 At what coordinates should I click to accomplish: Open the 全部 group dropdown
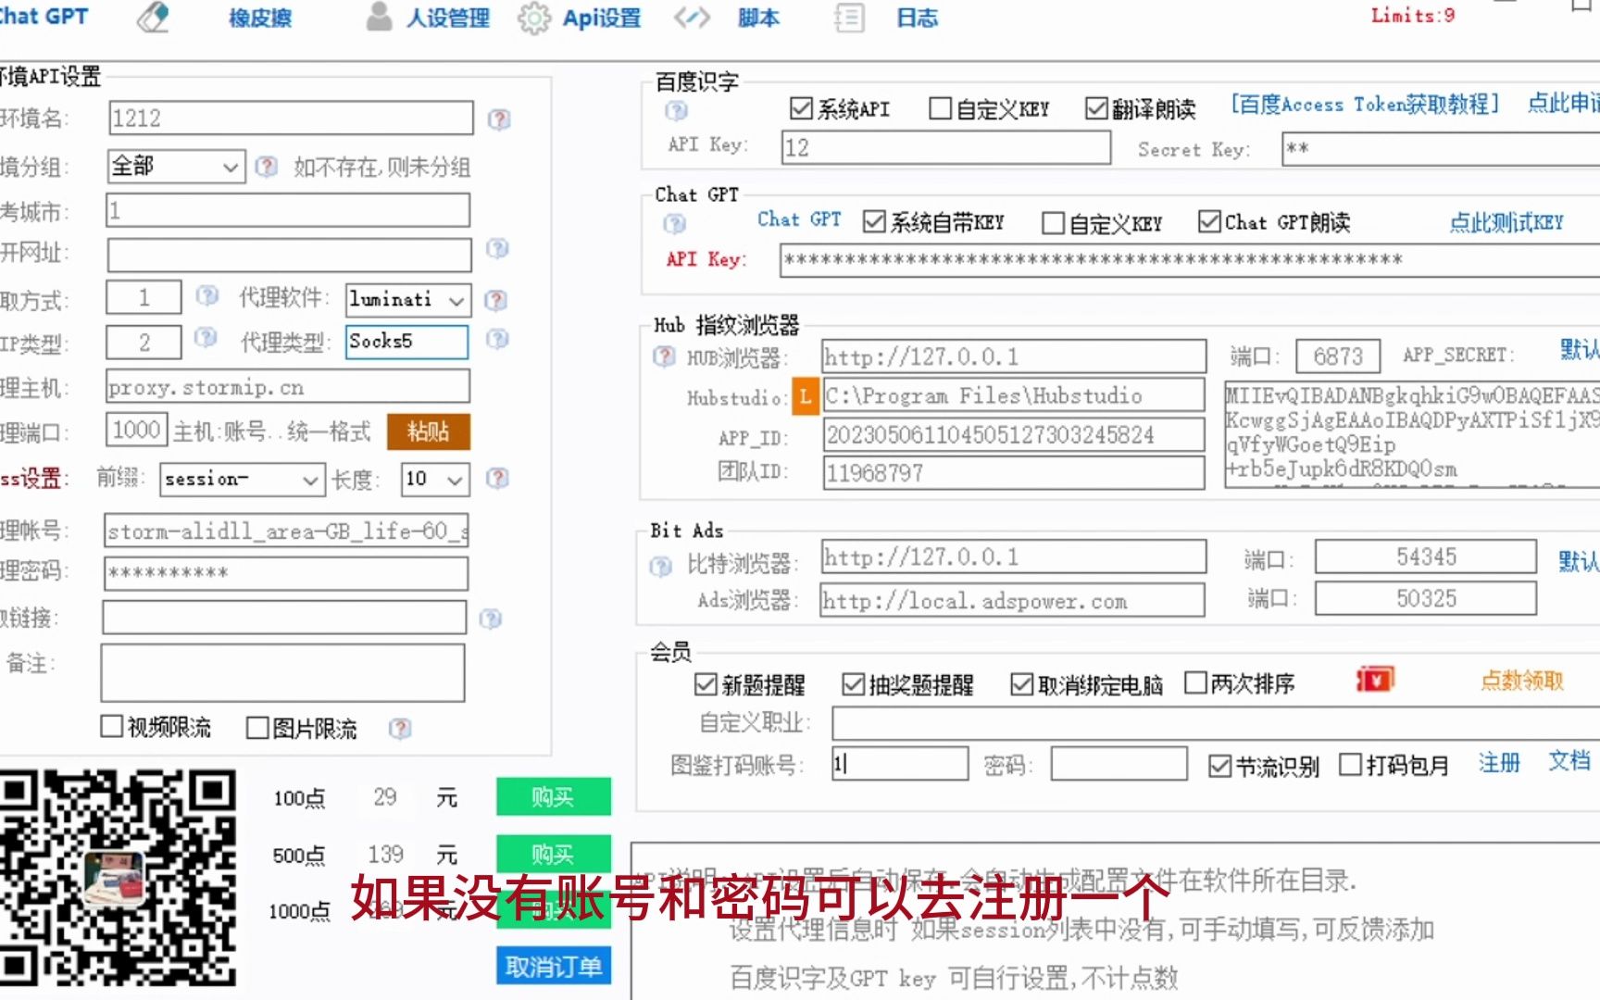[176, 167]
